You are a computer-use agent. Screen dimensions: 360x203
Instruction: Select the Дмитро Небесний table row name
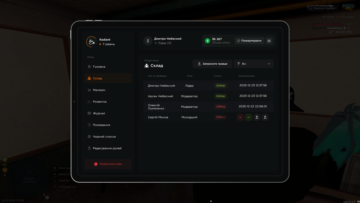coord(161,86)
